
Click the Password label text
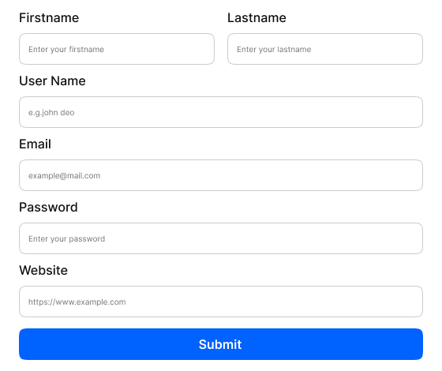(x=48, y=207)
